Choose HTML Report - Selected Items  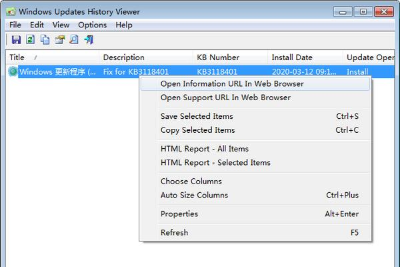point(255,162)
